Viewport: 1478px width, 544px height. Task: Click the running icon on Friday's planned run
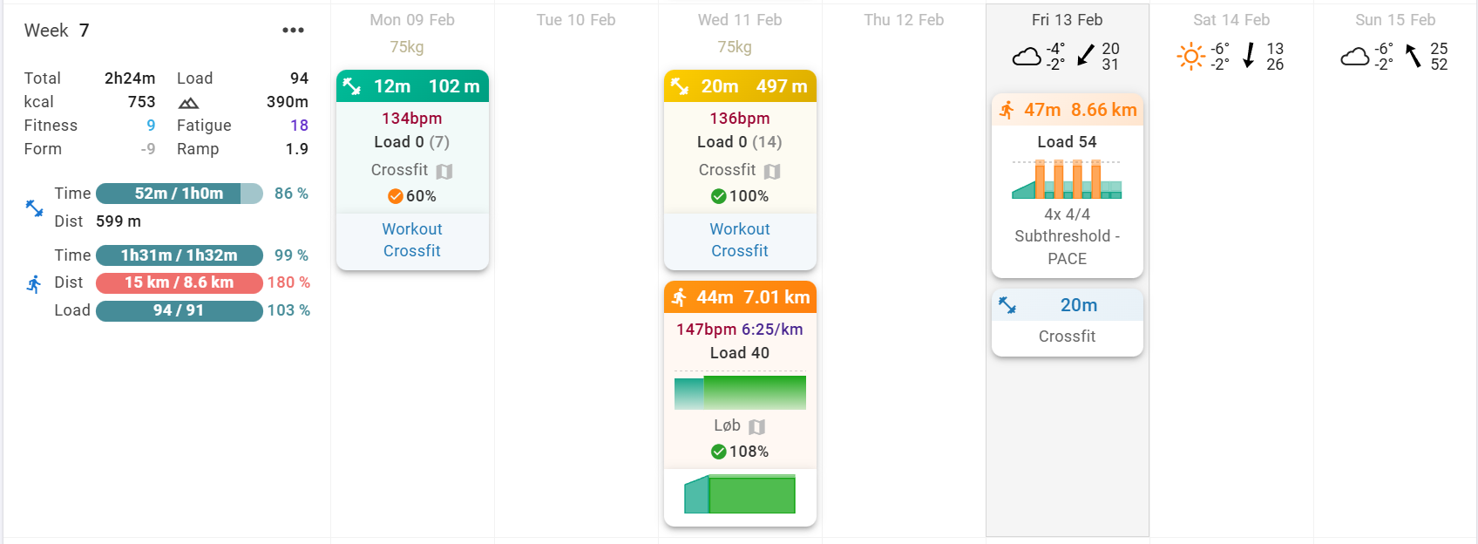[x=1007, y=110]
